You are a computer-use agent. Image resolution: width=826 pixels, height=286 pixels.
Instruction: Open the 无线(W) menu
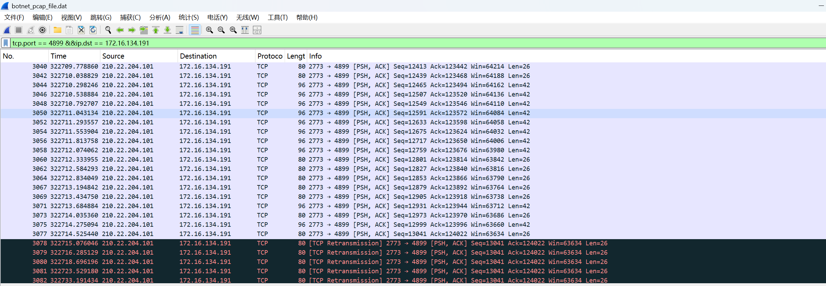pos(248,17)
